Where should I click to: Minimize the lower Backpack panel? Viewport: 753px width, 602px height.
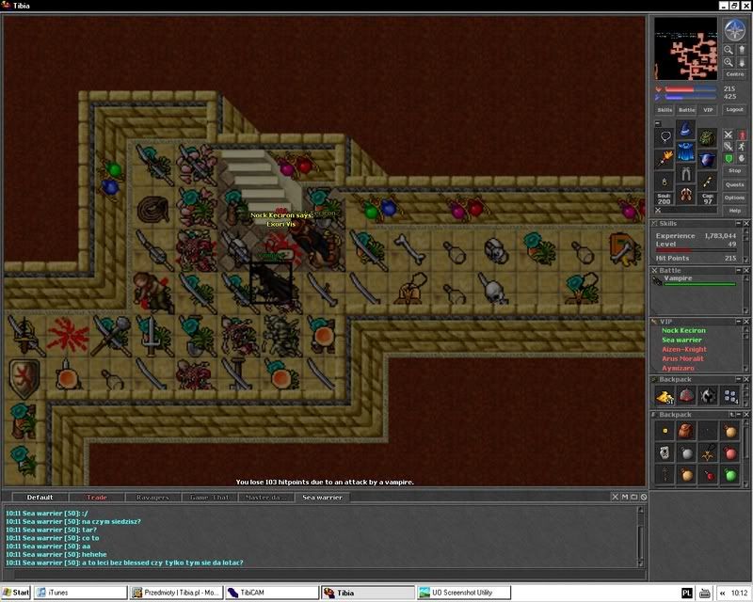click(x=739, y=414)
